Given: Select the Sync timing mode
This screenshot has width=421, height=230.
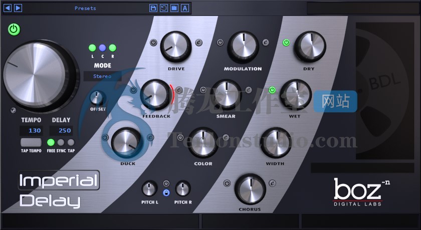Looking at the screenshot, I should coord(61,142).
